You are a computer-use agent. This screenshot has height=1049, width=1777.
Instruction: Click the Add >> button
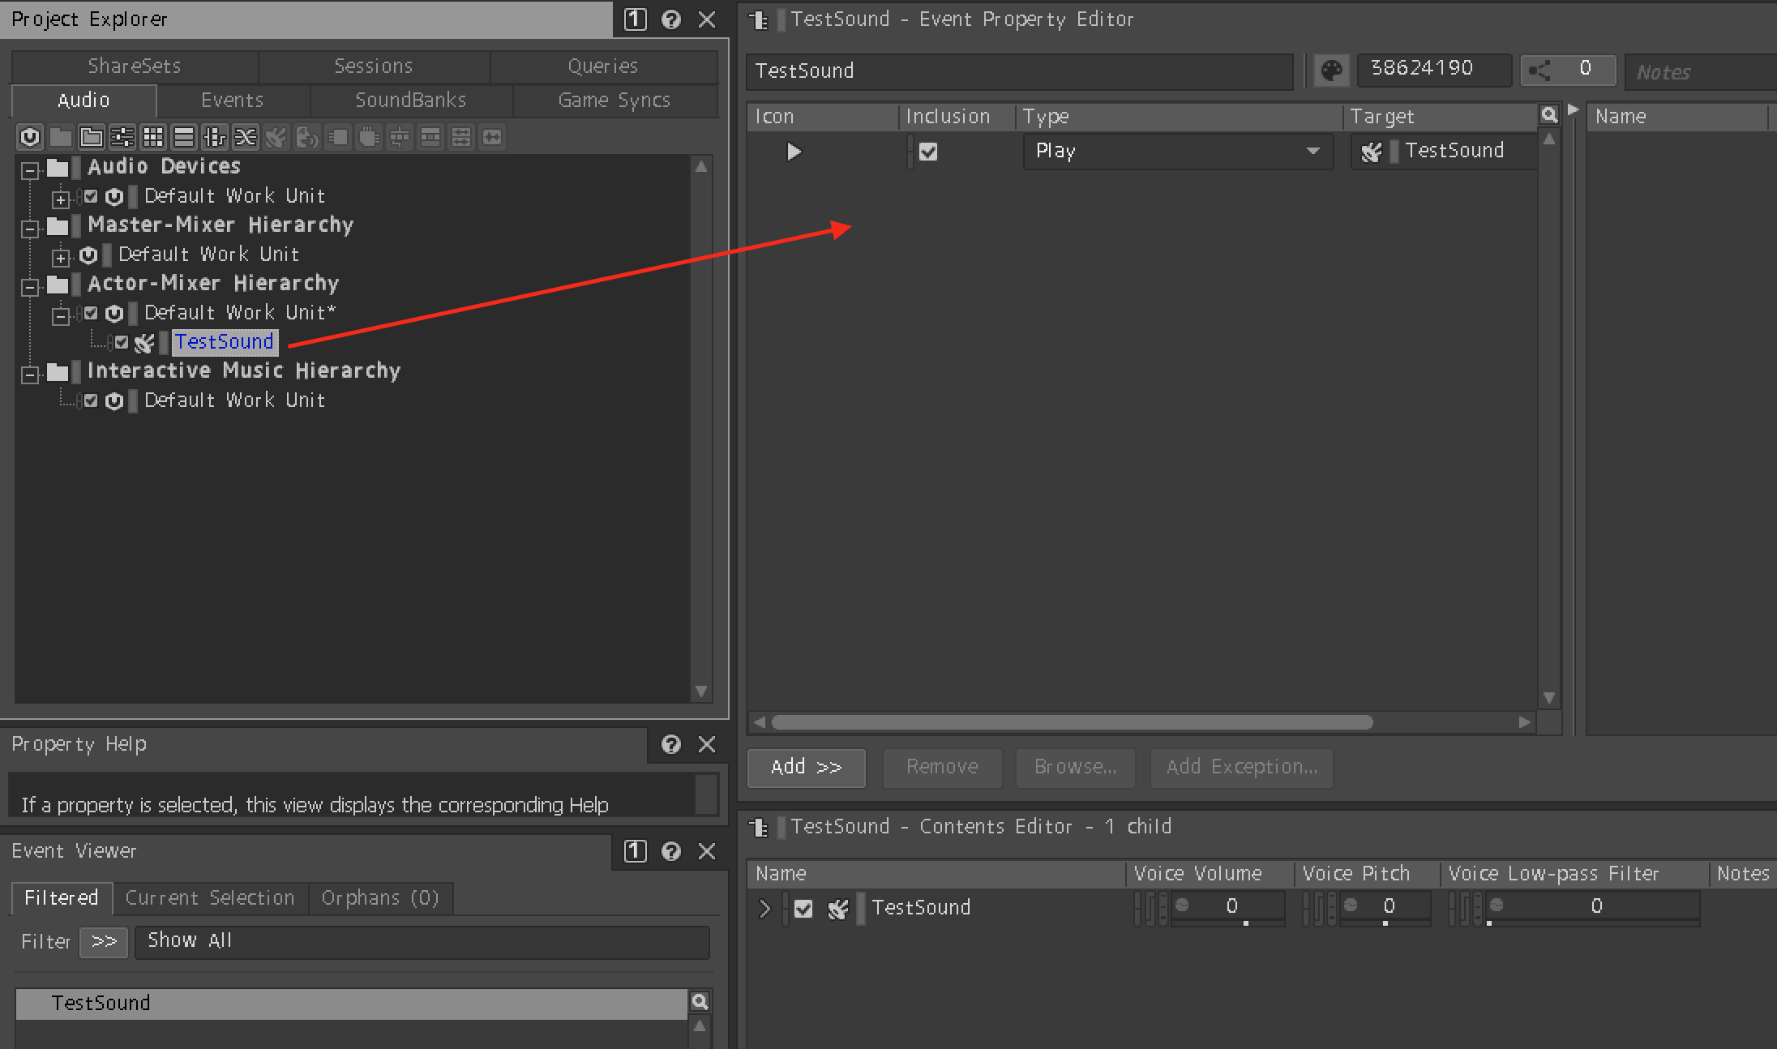[806, 767]
